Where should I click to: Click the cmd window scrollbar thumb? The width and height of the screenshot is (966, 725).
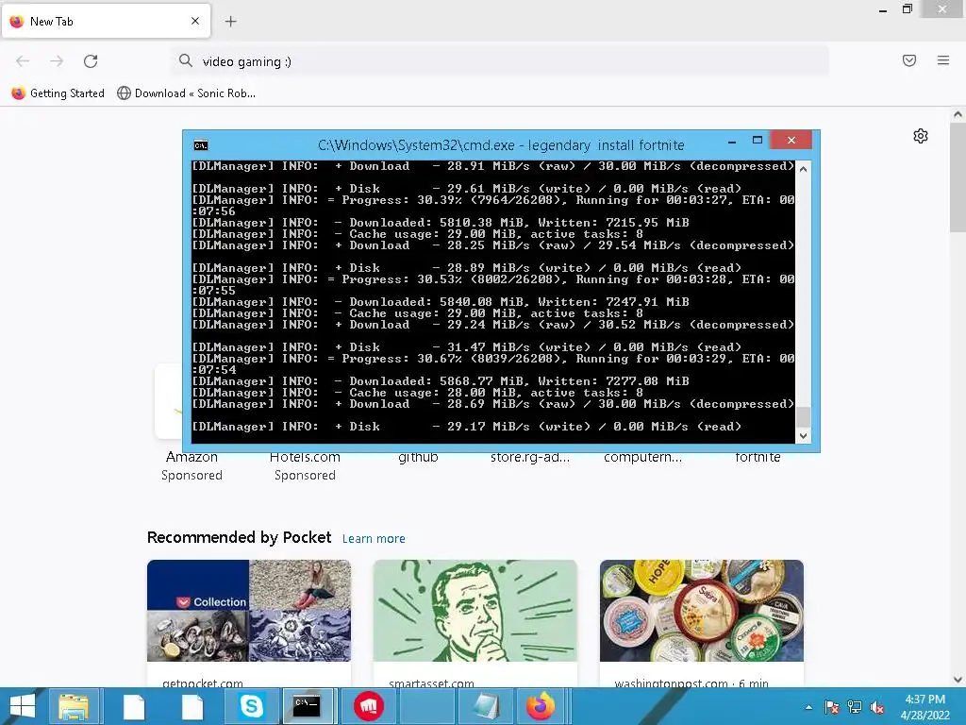(803, 417)
